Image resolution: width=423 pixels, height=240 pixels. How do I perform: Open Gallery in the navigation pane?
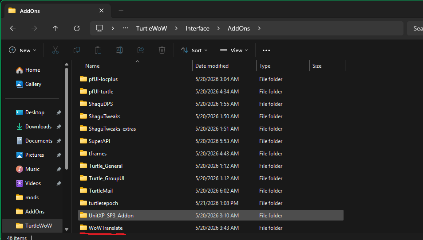pyautogui.click(x=32, y=84)
